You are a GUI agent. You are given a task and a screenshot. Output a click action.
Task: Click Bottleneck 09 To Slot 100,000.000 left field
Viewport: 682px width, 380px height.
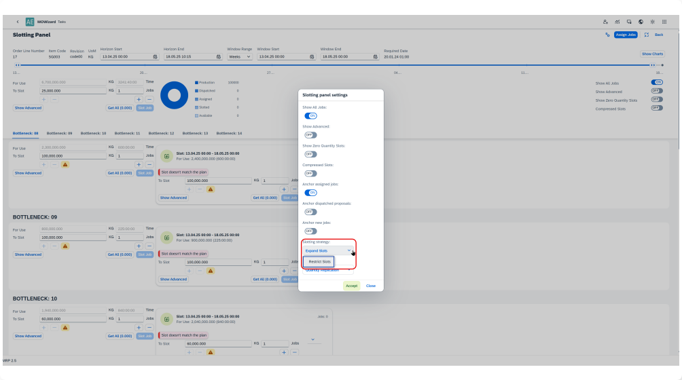click(x=73, y=237)
